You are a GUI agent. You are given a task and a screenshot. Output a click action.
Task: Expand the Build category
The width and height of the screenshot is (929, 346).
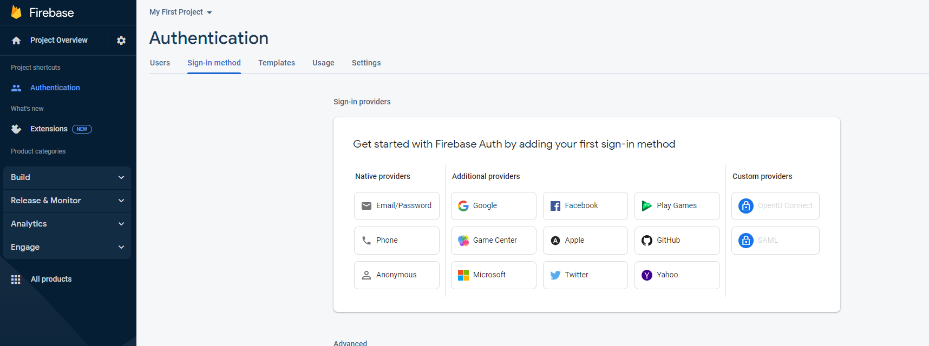click(x=67, y=177)
